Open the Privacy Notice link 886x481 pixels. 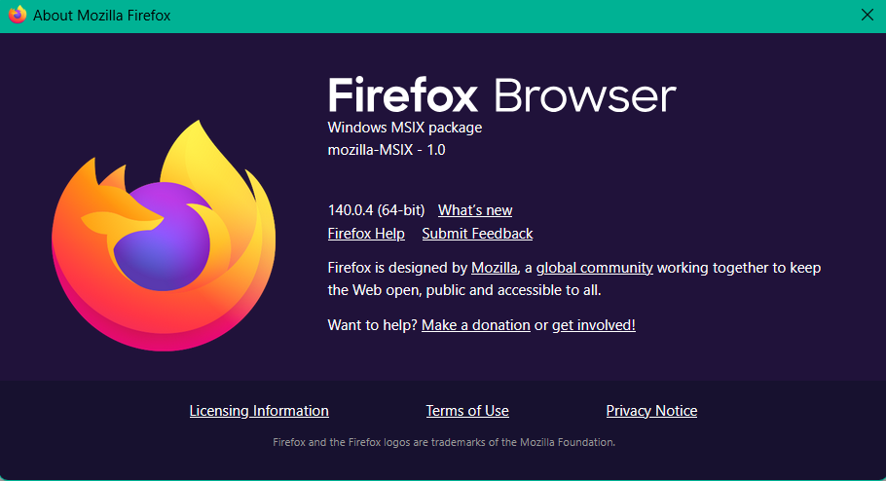click(x=651, y=411)
